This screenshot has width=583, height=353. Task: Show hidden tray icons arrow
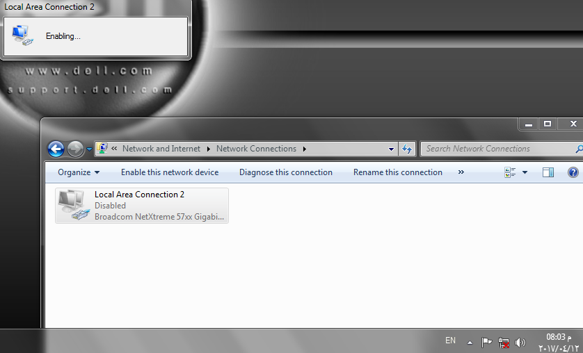[x=470, y=343]
